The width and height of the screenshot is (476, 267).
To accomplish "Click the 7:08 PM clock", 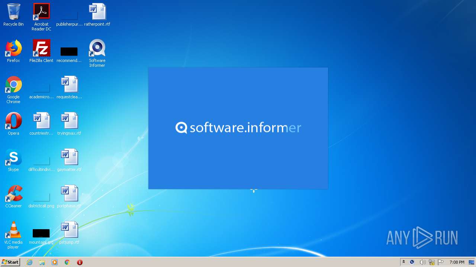I will [x=457, y=262].
